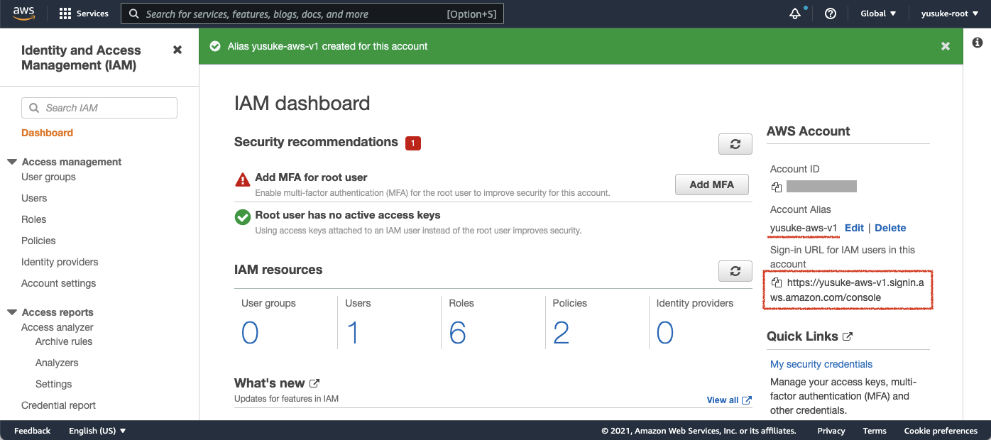Click green checkmark beside root access keys
This screenshot has width=991, height=440.
pyautogui.click(x=243, y=217)
